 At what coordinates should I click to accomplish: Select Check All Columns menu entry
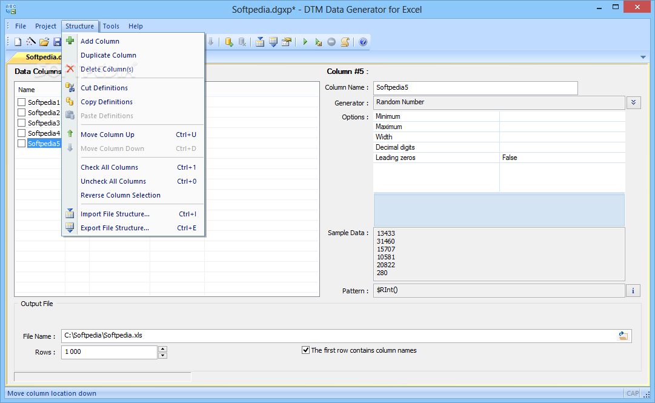coord(133,167)
